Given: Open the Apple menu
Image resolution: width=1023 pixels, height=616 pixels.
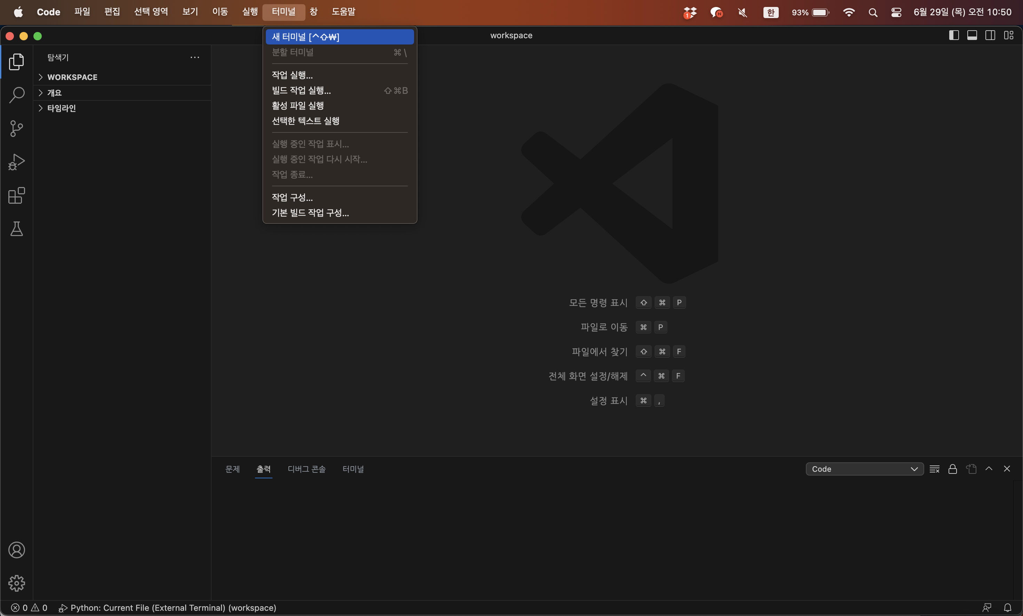Looking at the screenshot, I should 18,12.
